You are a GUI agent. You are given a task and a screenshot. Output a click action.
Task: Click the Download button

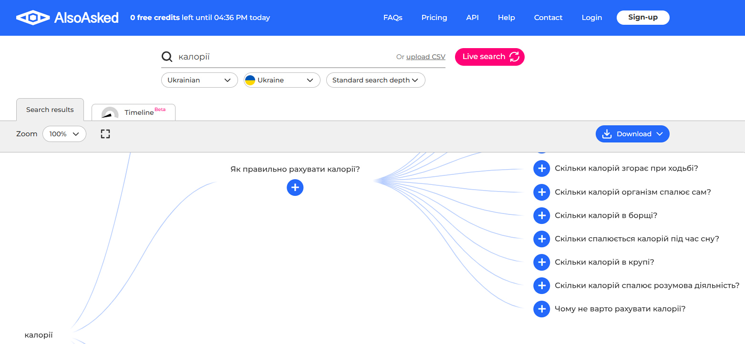point(632,134)
